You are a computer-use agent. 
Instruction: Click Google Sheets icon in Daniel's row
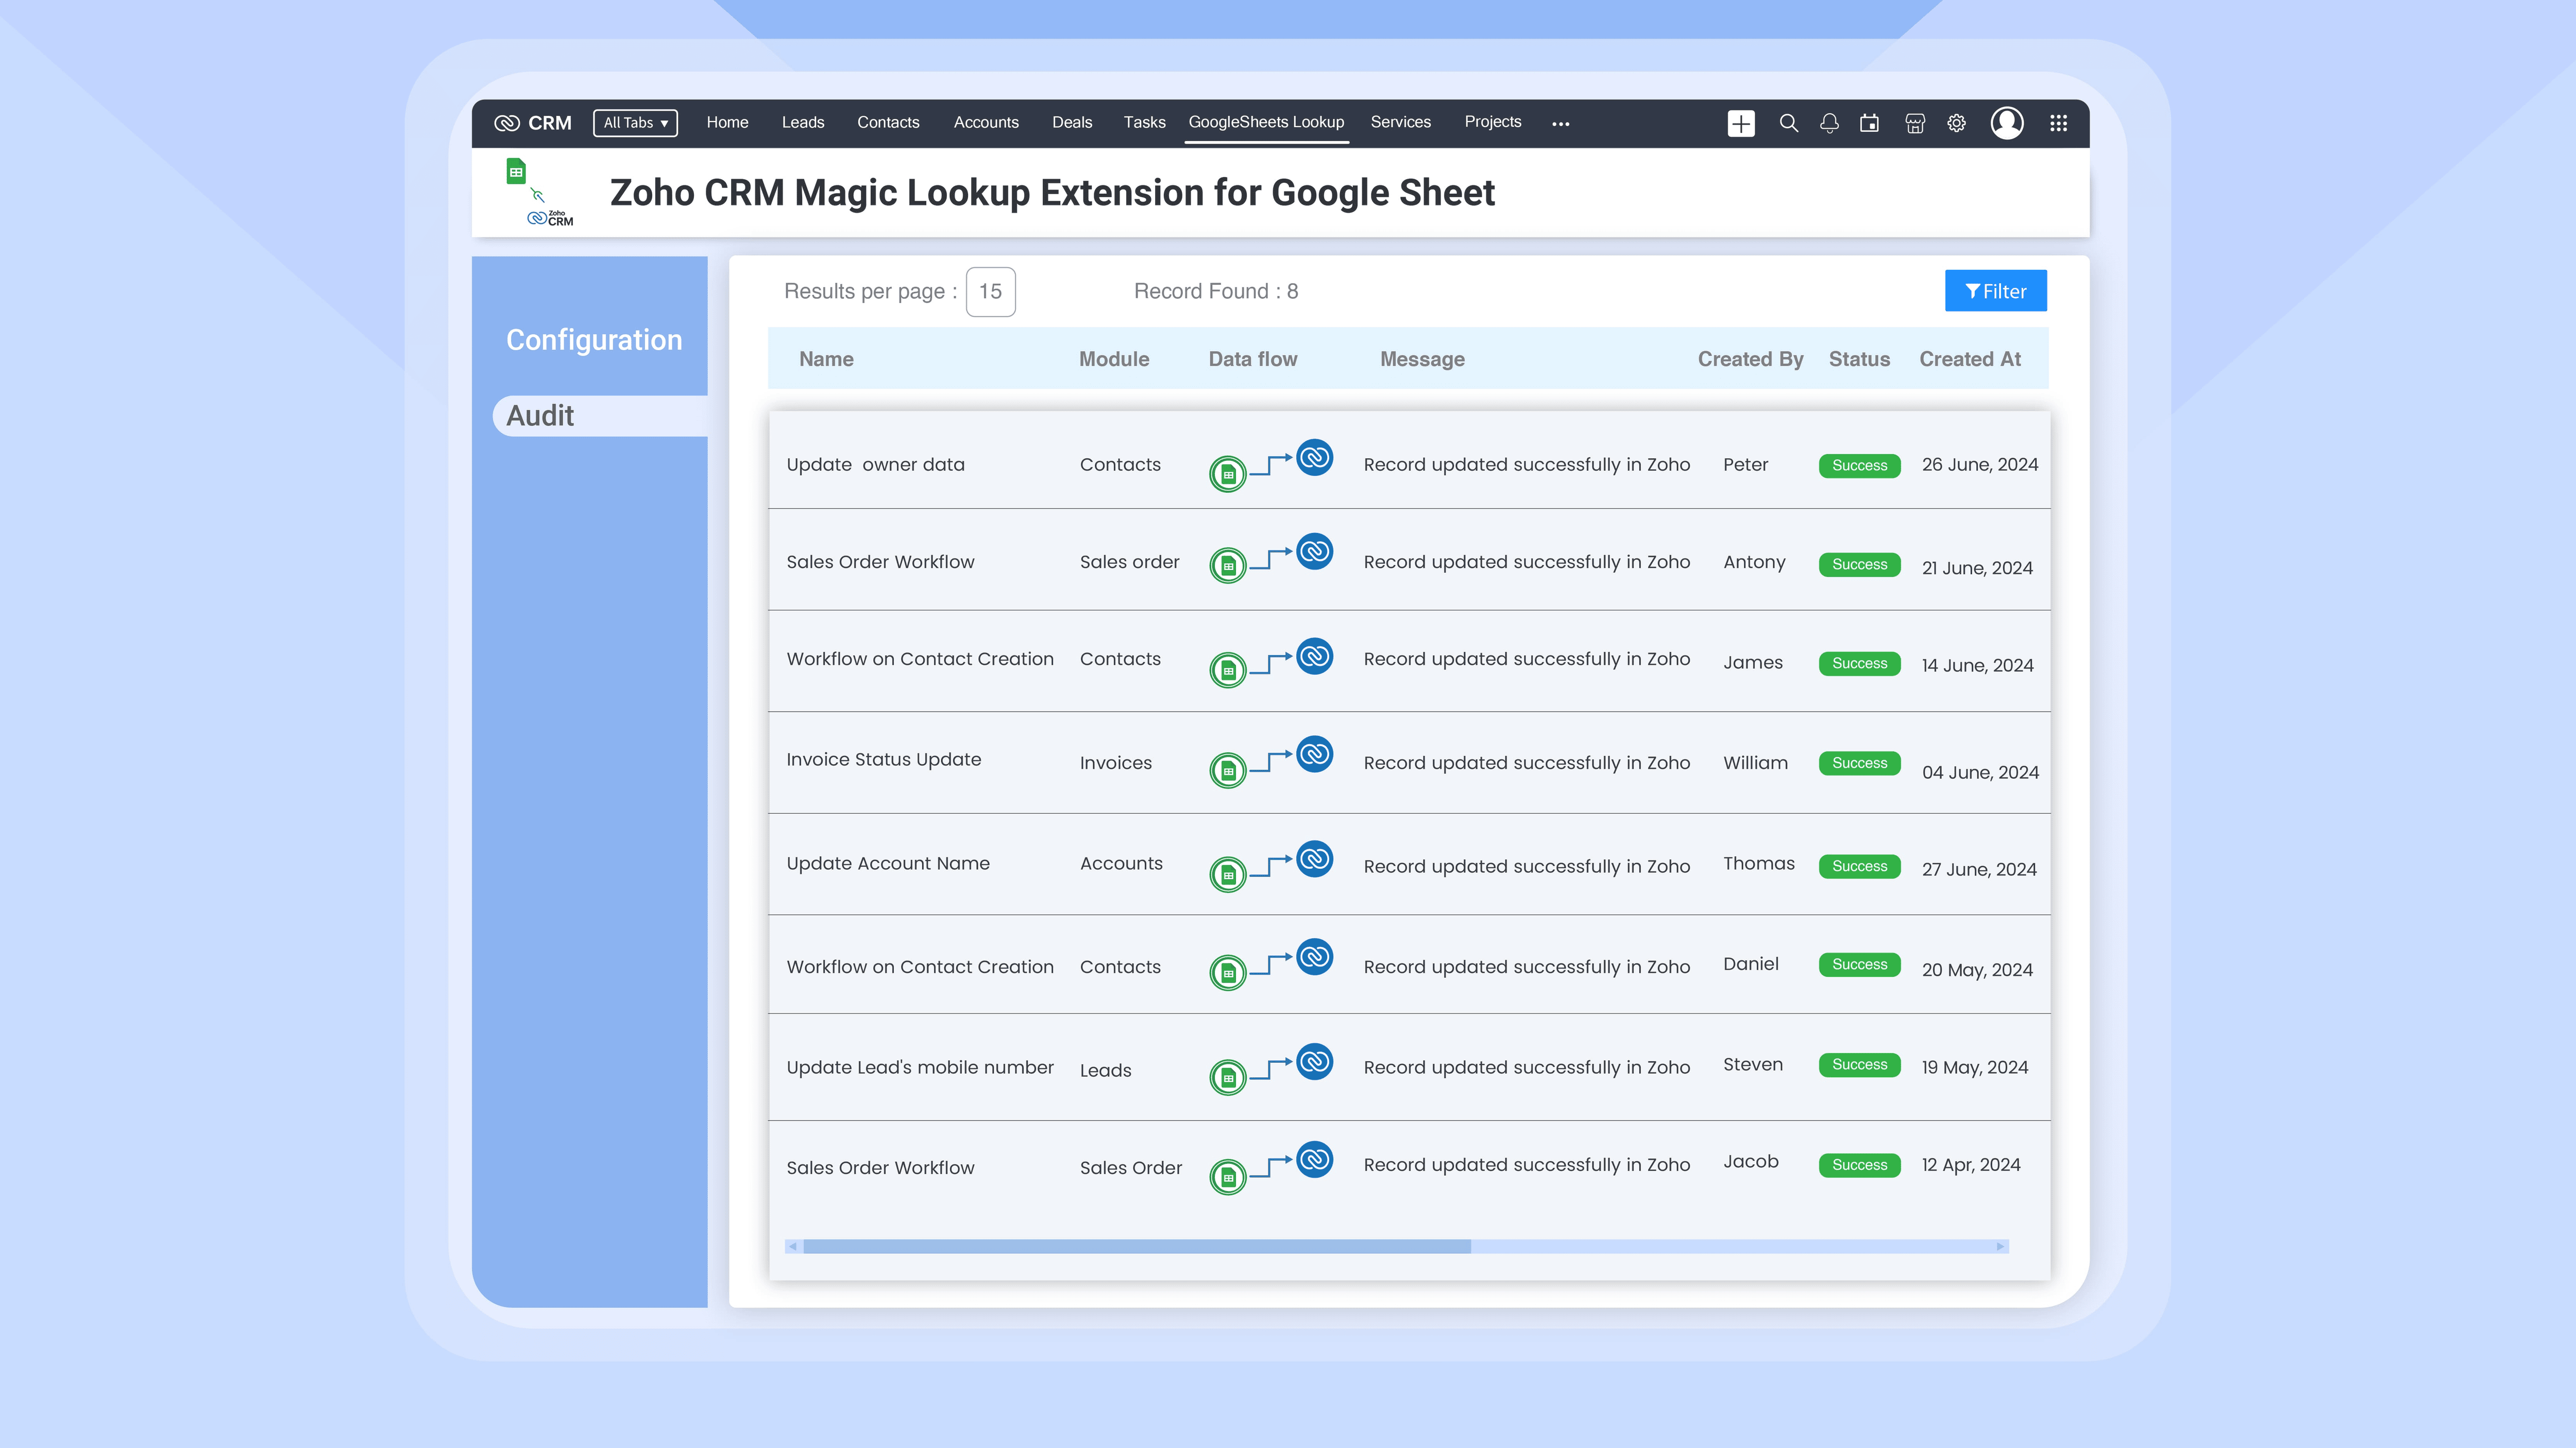[x=1228, y=972]
